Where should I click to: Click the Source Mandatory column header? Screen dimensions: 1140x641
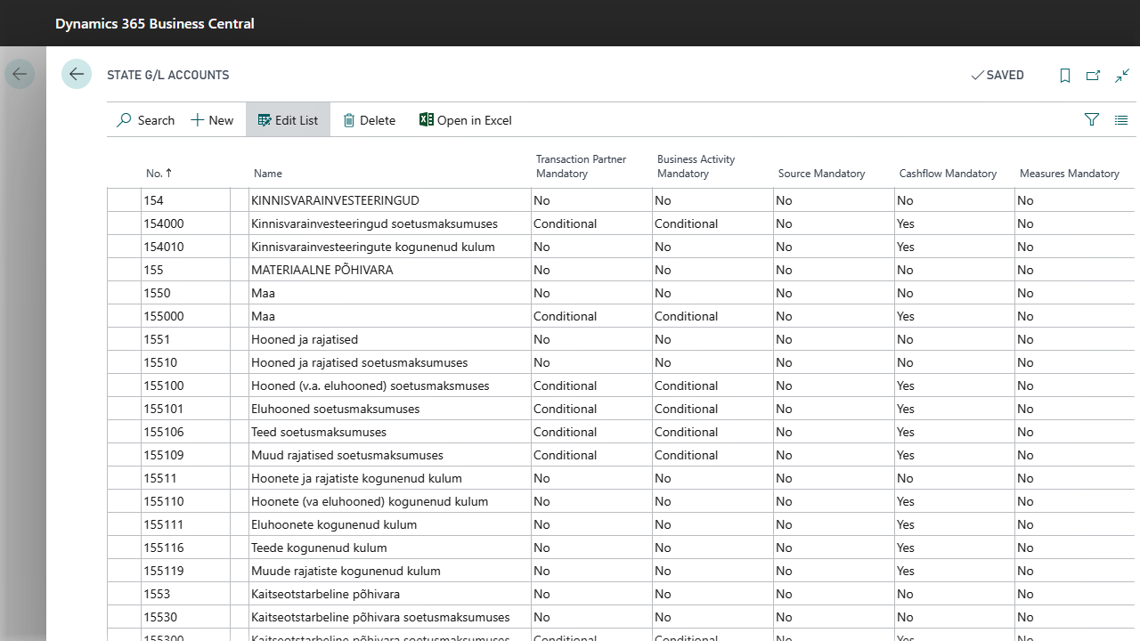click(x=821, y=174)
